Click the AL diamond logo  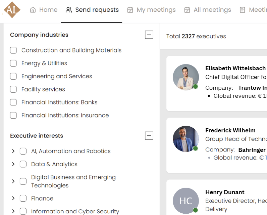(12, 10)
